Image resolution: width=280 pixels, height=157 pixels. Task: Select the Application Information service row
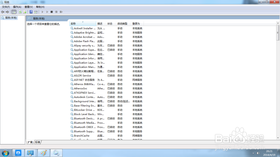[x=106, y=58]
